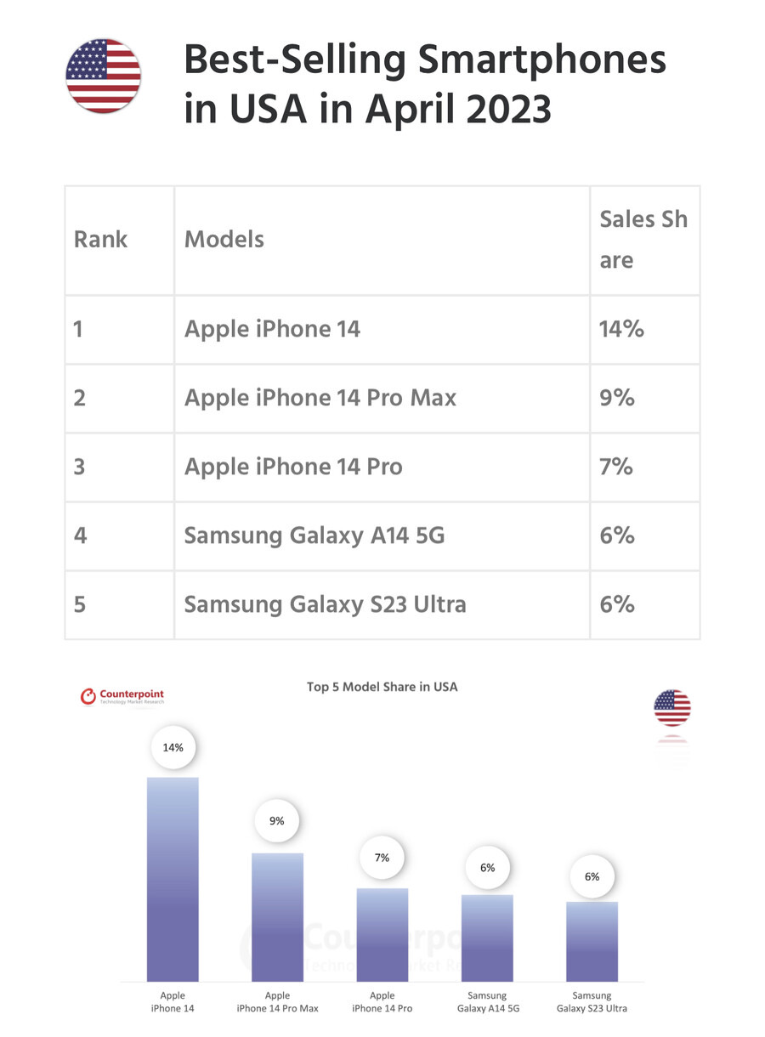765x1037 pixels.
Task: Click the "Best-Selling Smartphones" main heading
Action: pyautogui.click(x=425, y=61)
